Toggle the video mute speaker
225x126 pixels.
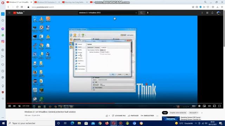20,106
